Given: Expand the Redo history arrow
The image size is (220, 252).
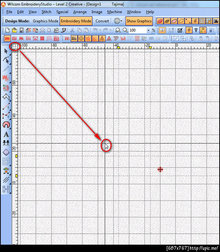Looking at the screenshot, I should point(111,30).
